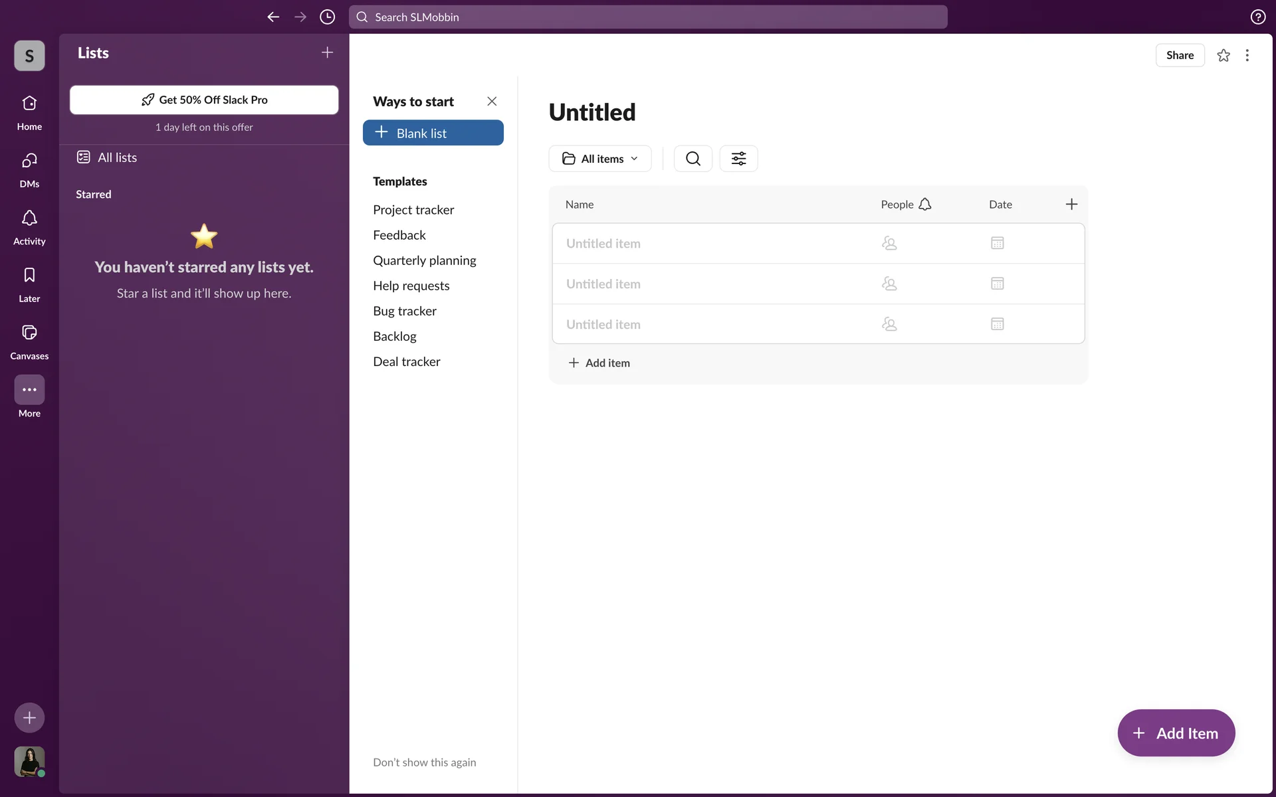Close the Ways to start panel

(x=492, y=101)
